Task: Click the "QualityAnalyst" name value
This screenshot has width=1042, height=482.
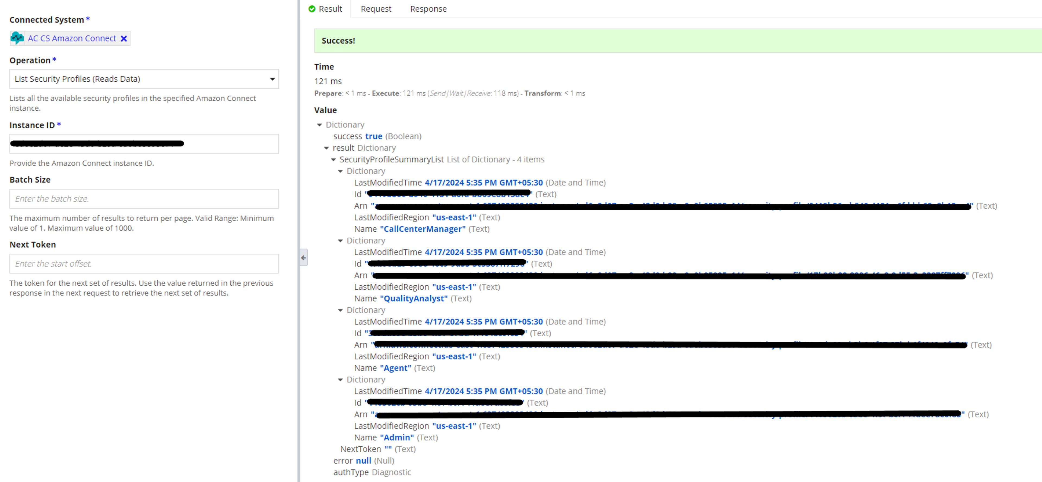Action: pos(414,299)
